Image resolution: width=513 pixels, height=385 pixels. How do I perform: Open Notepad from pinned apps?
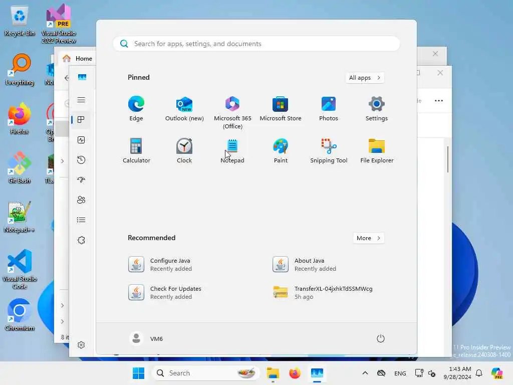(232, 150)
